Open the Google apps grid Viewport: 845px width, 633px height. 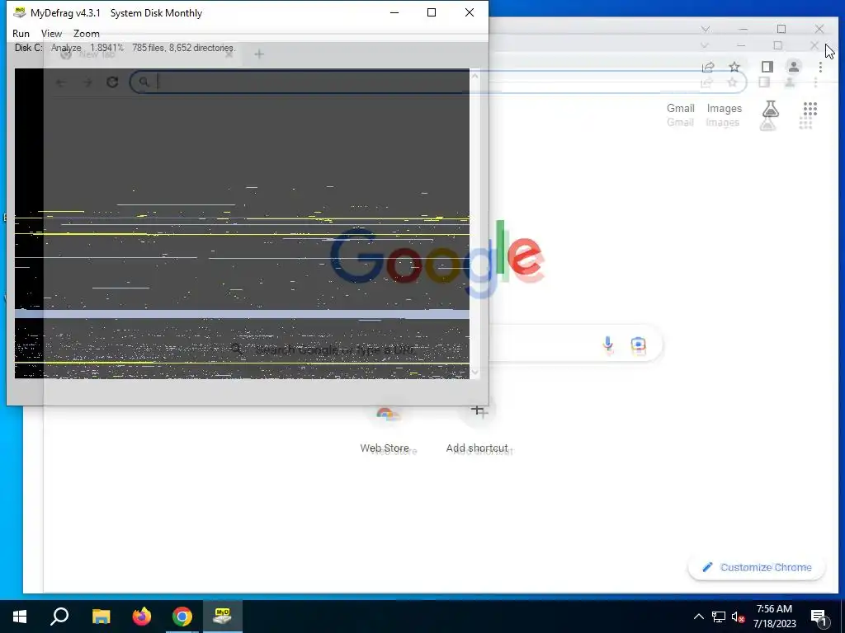click(x=810, y=109)
